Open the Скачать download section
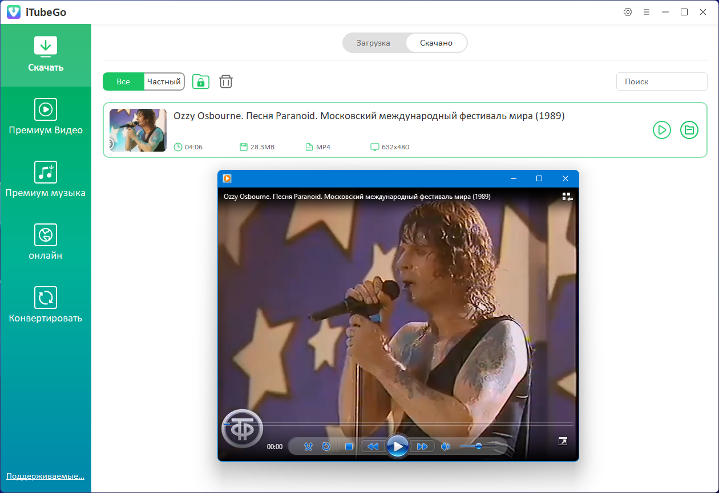Screen dimensions: 719x493 [x=46, y=55]
